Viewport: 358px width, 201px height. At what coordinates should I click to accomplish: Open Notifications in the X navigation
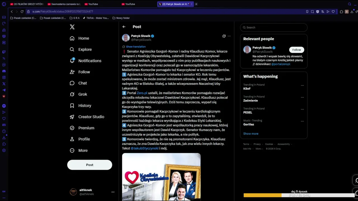[86, 61]
